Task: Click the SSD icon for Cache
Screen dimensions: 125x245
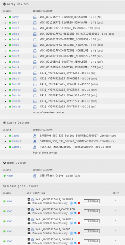Action: pos(35,136)
